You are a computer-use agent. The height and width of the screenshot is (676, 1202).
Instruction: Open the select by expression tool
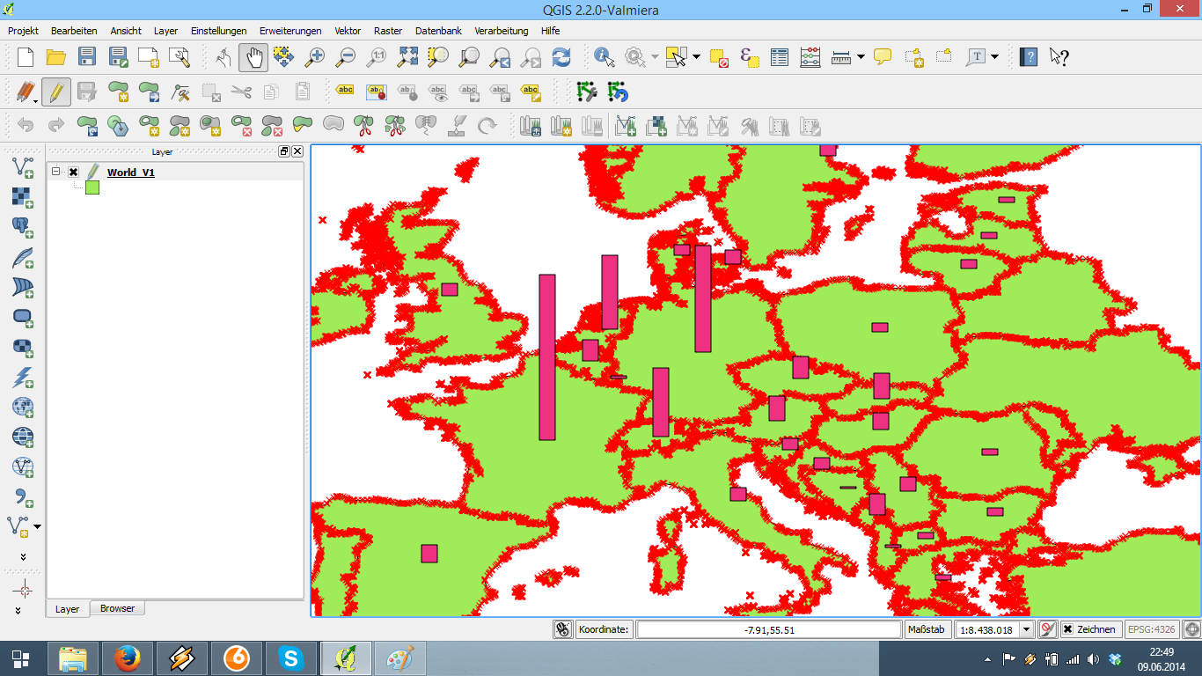(750, 57)
